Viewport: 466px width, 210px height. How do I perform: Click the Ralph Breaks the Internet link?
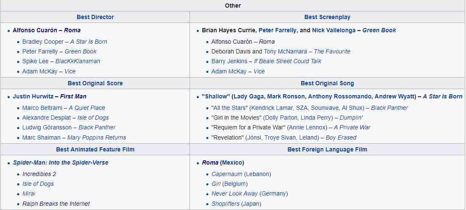pyautogui.click(x=56, y=204)
